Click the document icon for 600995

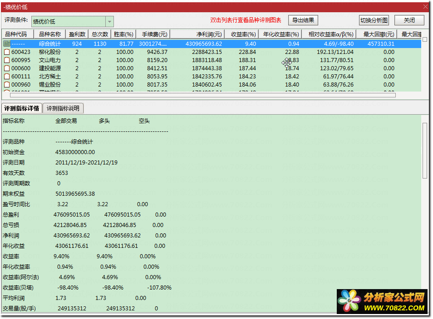click(7, 60)
